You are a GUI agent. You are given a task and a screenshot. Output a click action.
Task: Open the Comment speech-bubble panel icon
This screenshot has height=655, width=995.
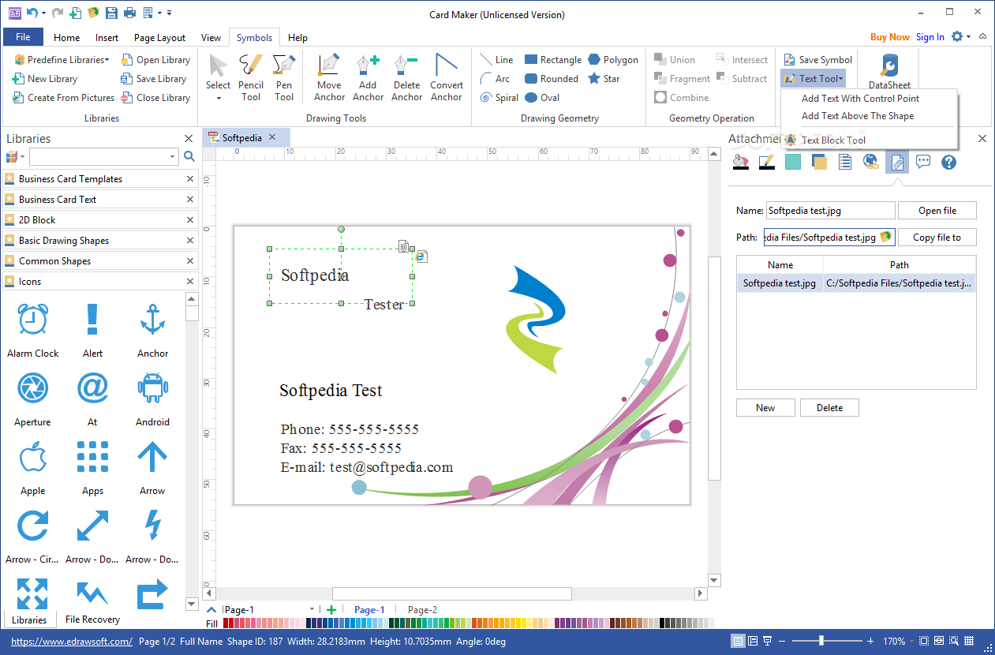(x=923, y=162)
